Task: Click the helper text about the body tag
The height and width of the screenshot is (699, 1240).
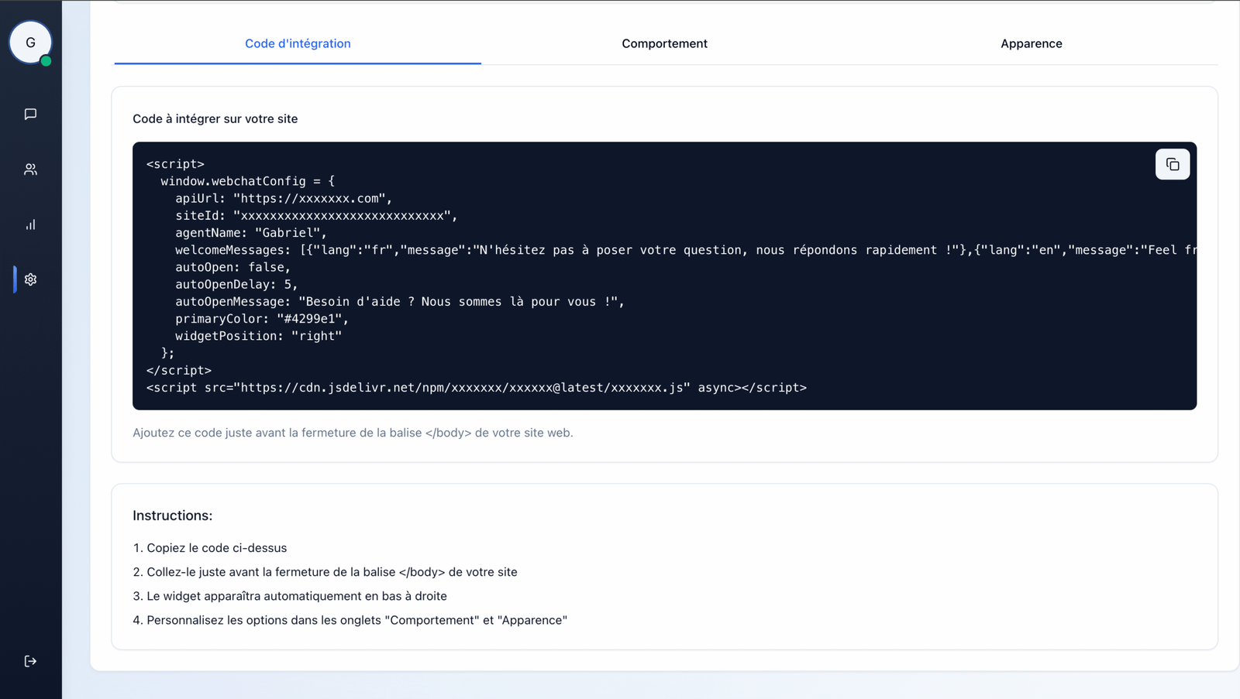Action: [x=353, y=432]
